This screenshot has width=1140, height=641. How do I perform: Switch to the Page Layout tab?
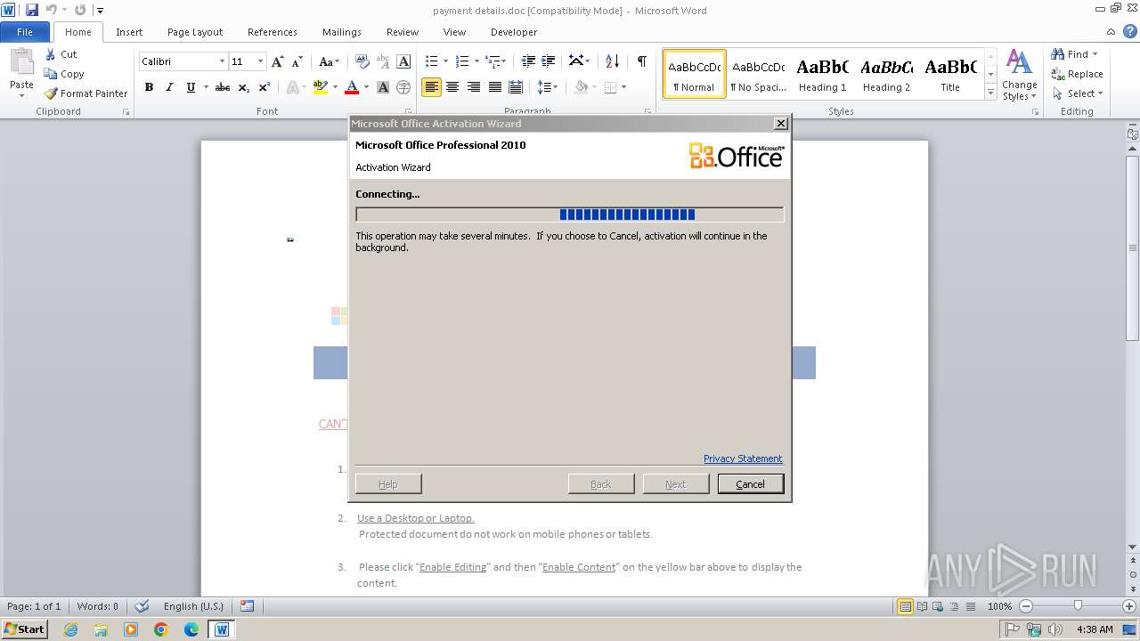(195, 32)
